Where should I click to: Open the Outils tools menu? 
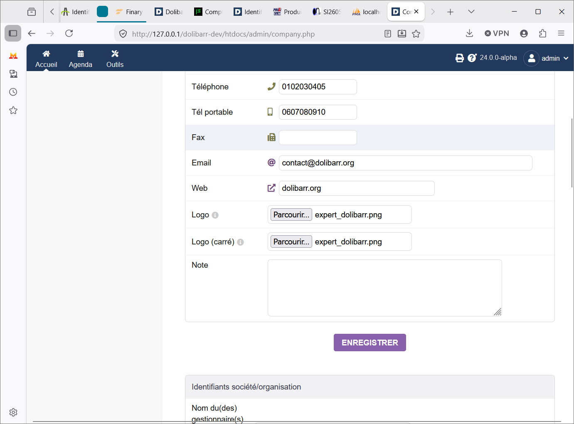point(115,59)
